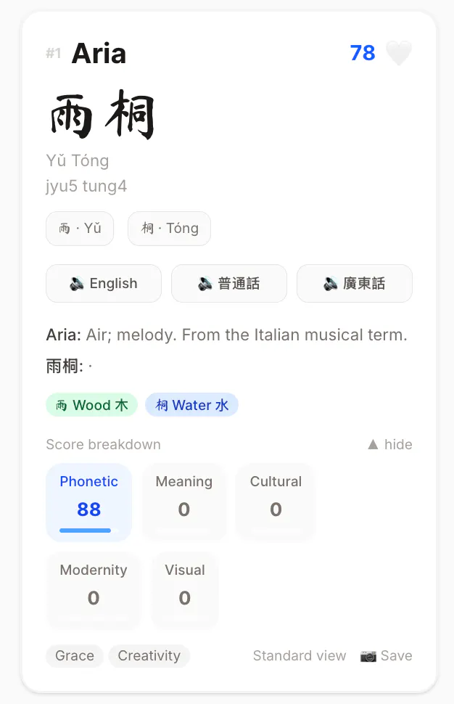
Task: Play the 普通話 Mandarin pronunciation
Action: tap(228, 283)
